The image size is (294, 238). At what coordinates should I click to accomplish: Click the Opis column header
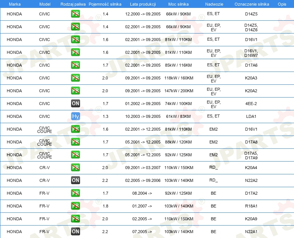click(x=282, y=4)
